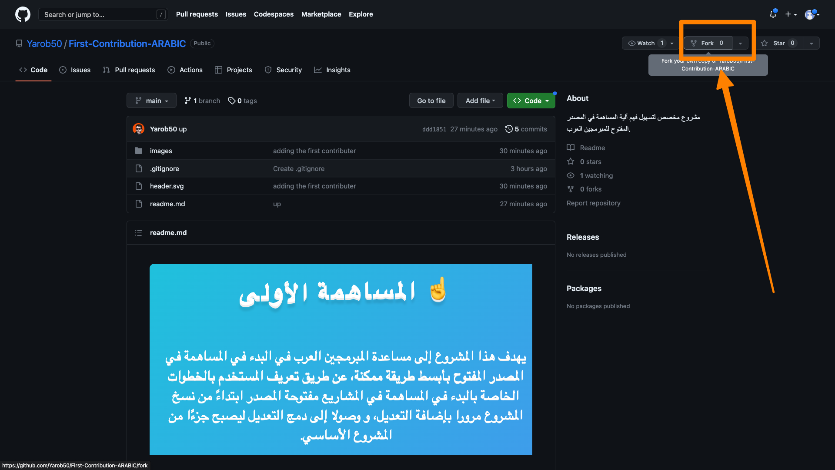
Task: Open the Add file dropdown
Action: coord(480,101)
